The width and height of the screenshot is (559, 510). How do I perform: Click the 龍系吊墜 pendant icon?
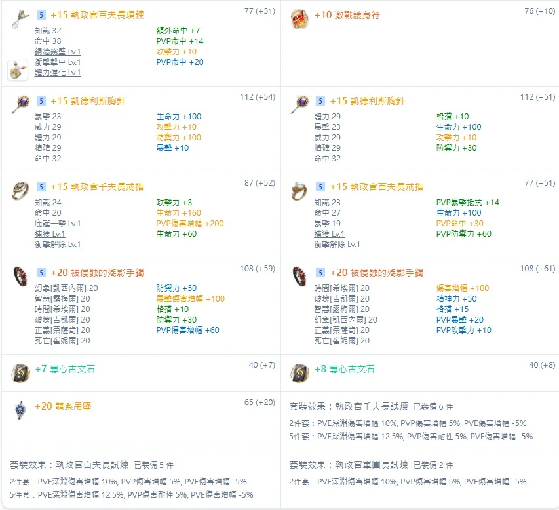pos(20,410)
